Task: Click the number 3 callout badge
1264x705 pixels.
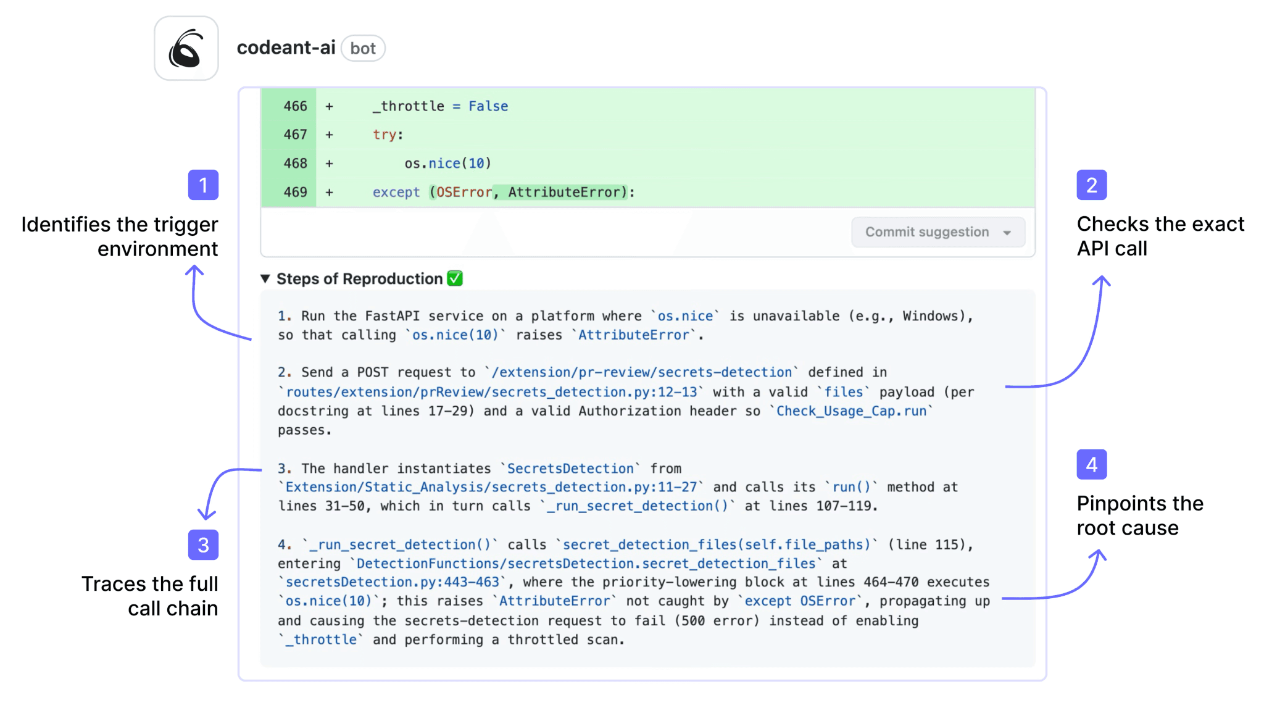Action: coord(203,545)
